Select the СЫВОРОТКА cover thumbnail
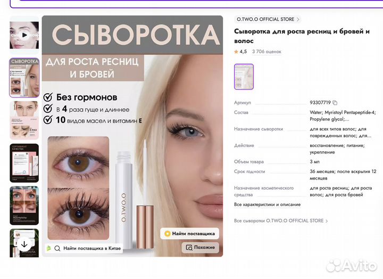The width and height of the screenshot is (383, 279). click(24, 78)
